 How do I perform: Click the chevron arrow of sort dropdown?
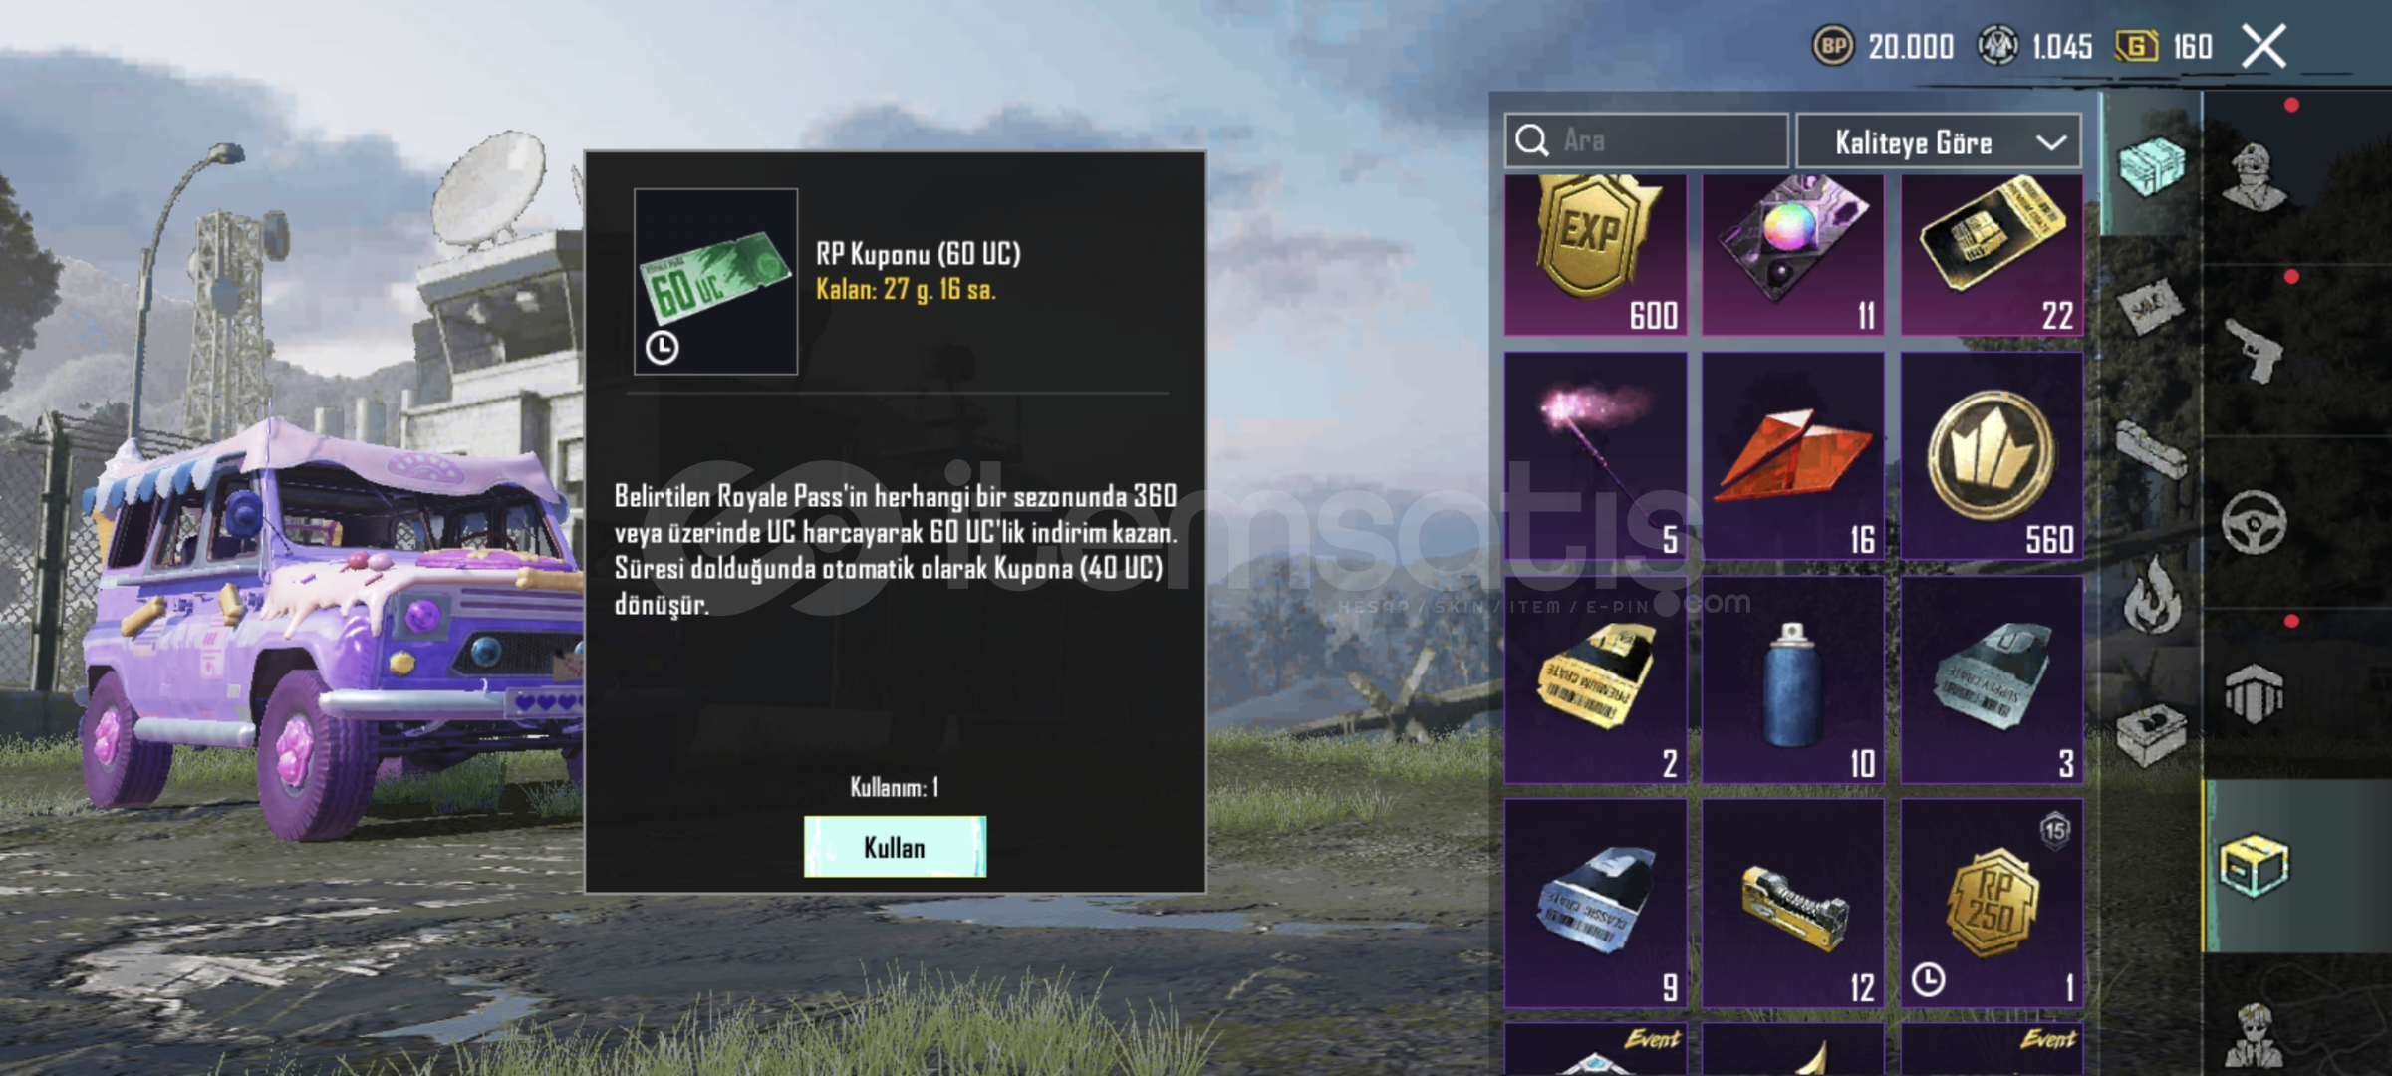2050,142
